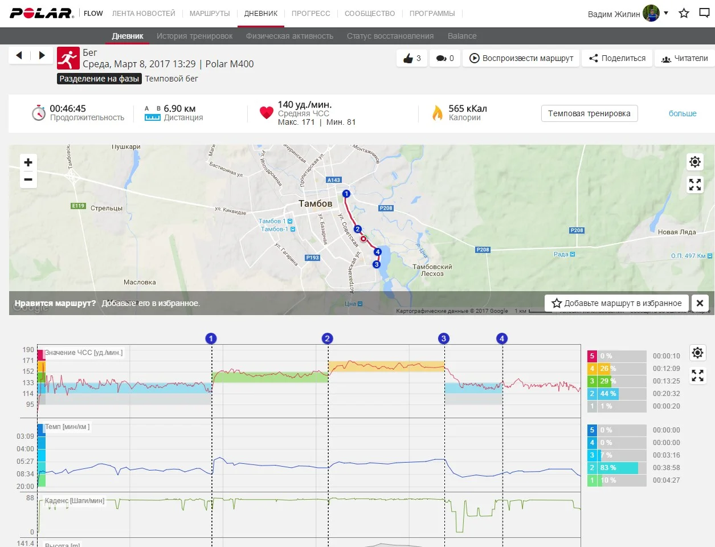Switch to История тренировок tab
The height and width of the screenshot is (547, 715).
194,36
